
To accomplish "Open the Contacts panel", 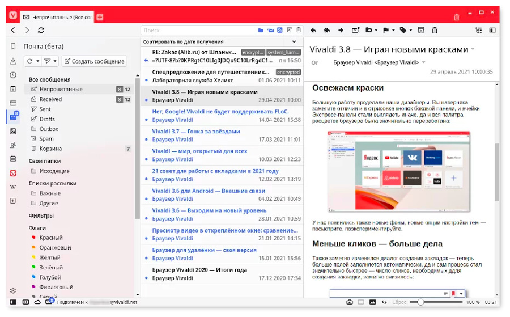I will (x=13, y=145).
